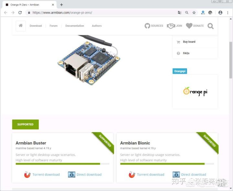Viewport: 233px width, 191px height.
Task: Reload the Armbian page
Action: point(20,13)
